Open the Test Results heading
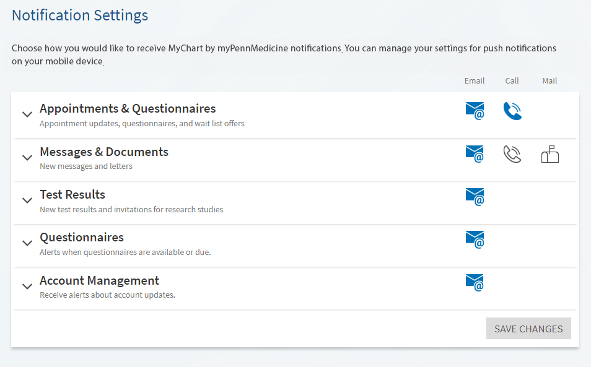Viewport: 591px width, 367px height. pyautogui.click(x=72, y=194)
